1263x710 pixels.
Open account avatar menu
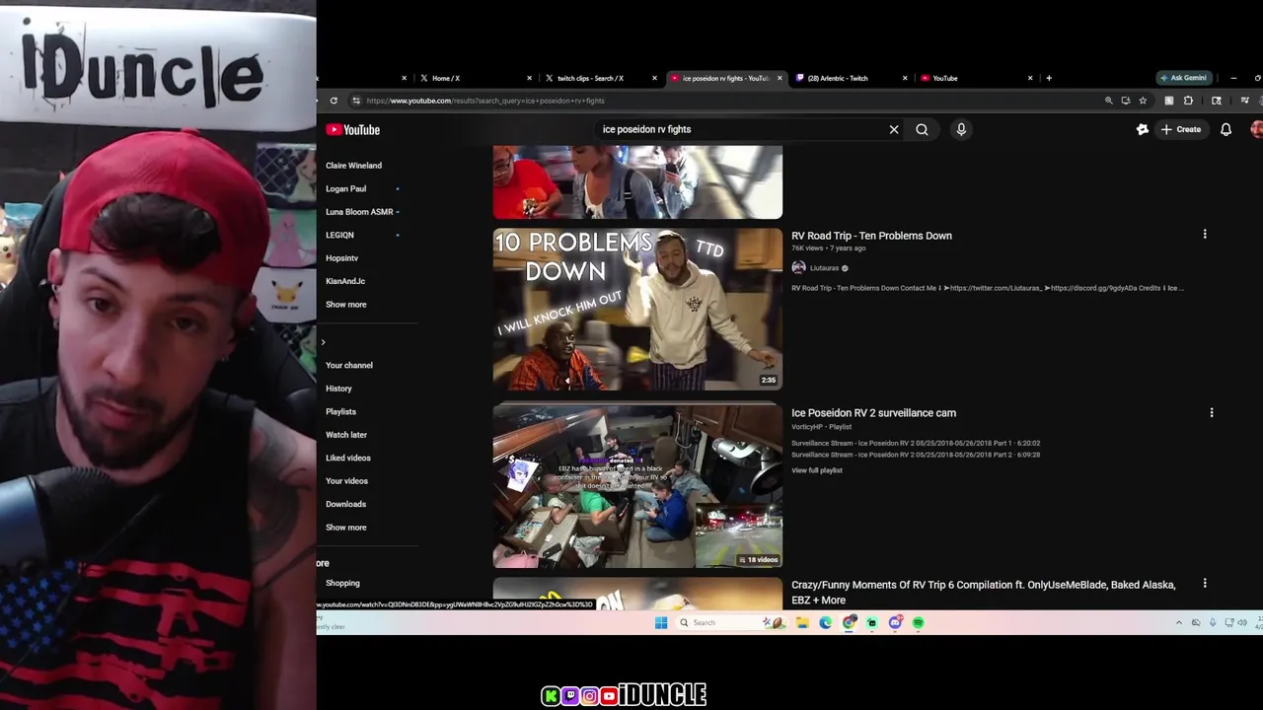click(1256, 129)
